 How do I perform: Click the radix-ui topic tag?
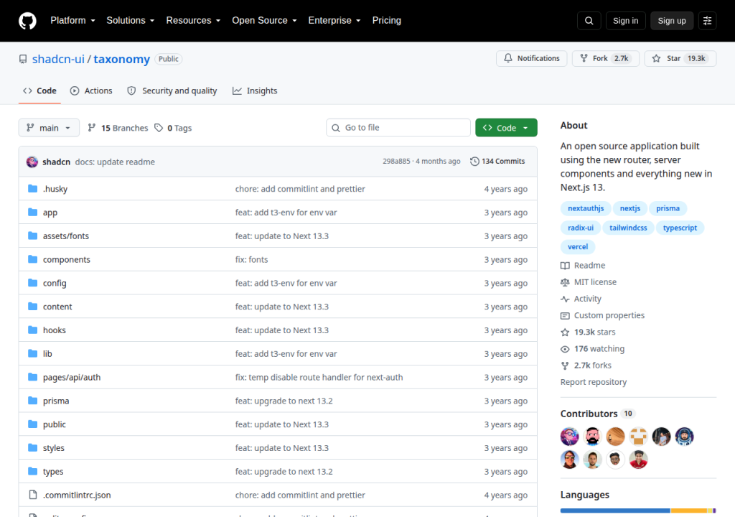coord(580,228)
